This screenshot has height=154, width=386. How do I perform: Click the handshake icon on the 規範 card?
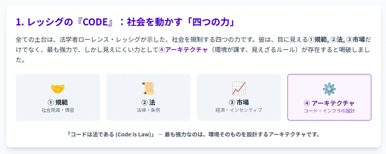(x=58, y=88)
